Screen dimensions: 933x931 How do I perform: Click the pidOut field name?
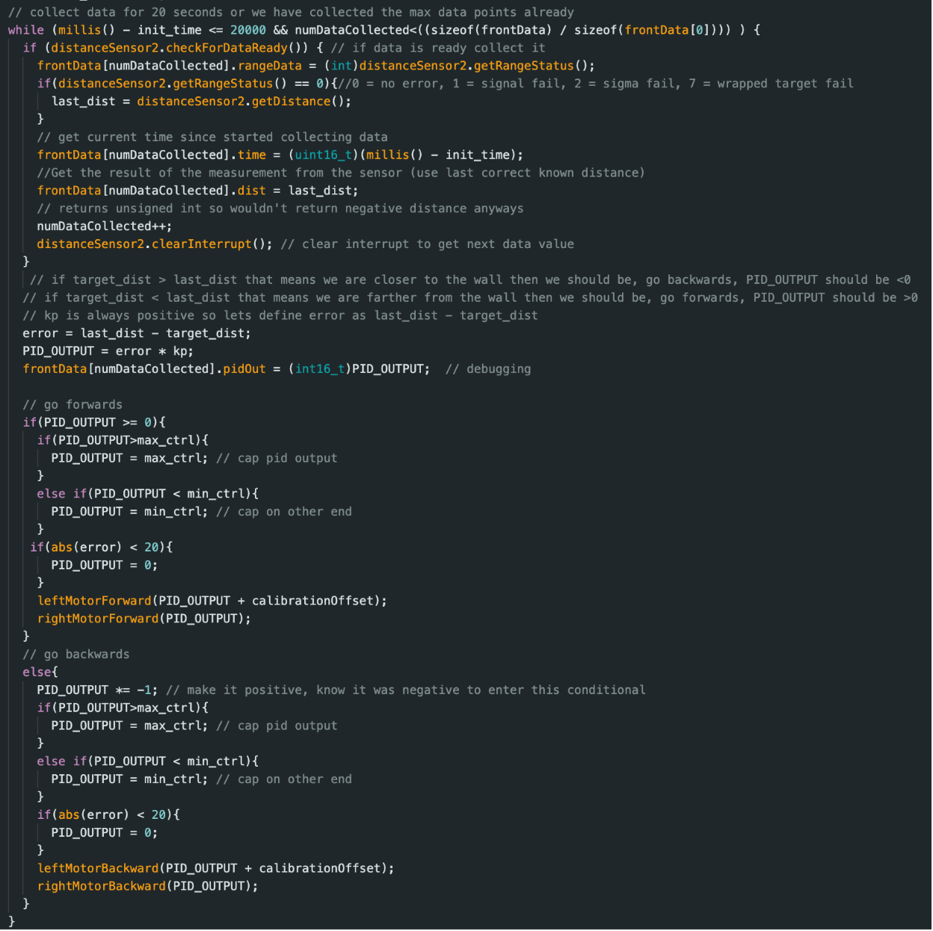coord(244,369)
